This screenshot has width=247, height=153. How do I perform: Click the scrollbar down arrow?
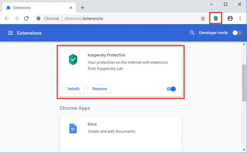(244, 150)
